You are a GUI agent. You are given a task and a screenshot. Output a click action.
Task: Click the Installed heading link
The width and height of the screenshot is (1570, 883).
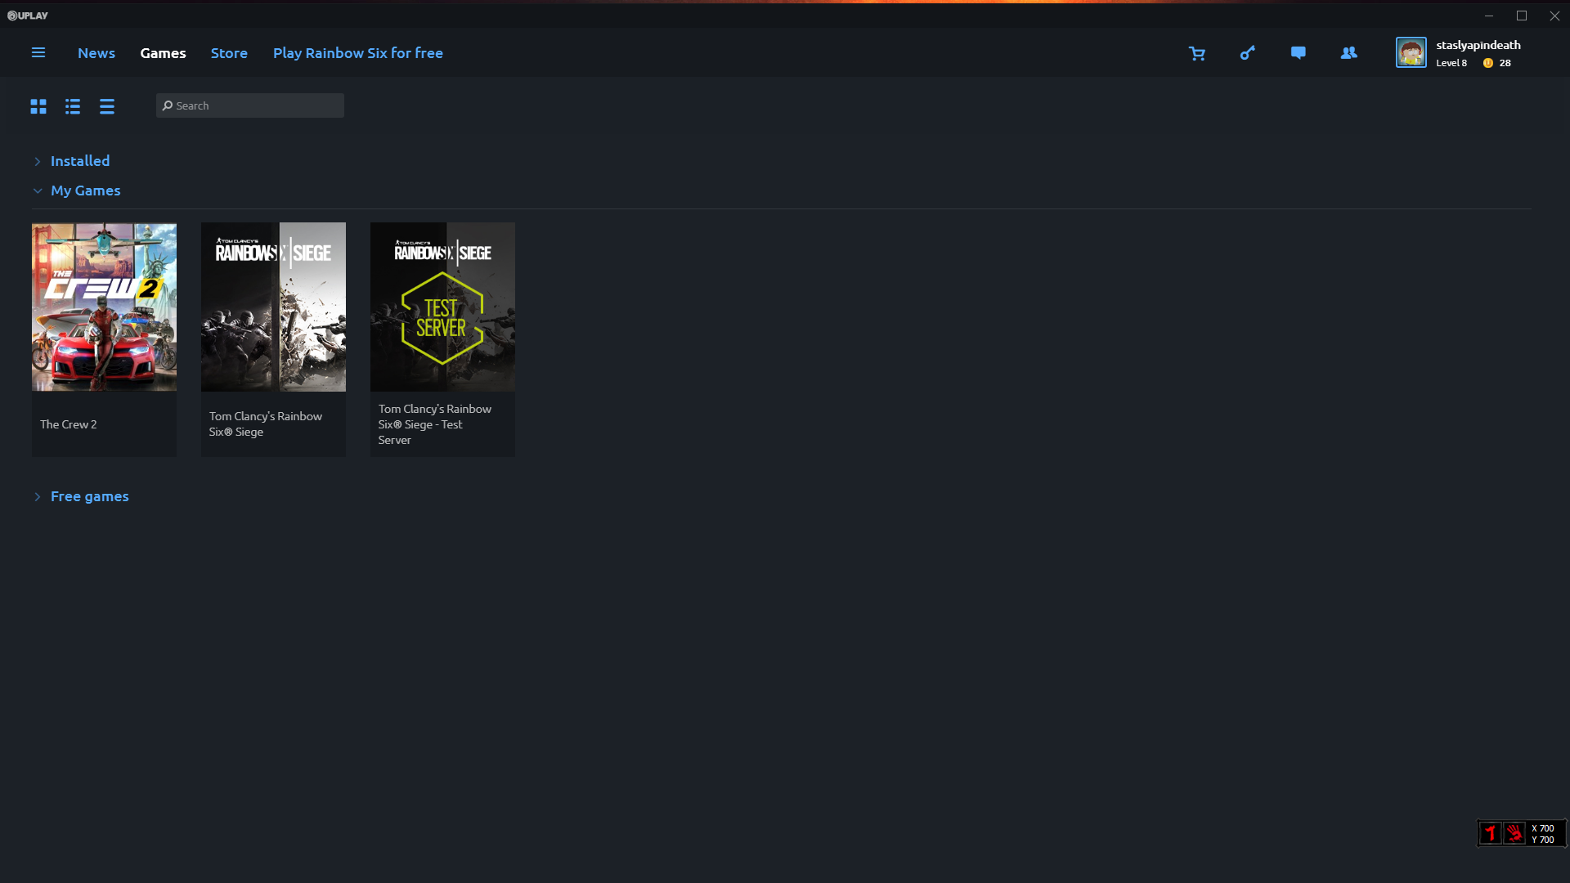[x=80, y=161]
